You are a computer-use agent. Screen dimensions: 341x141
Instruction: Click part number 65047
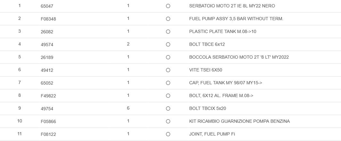[47, 6]
